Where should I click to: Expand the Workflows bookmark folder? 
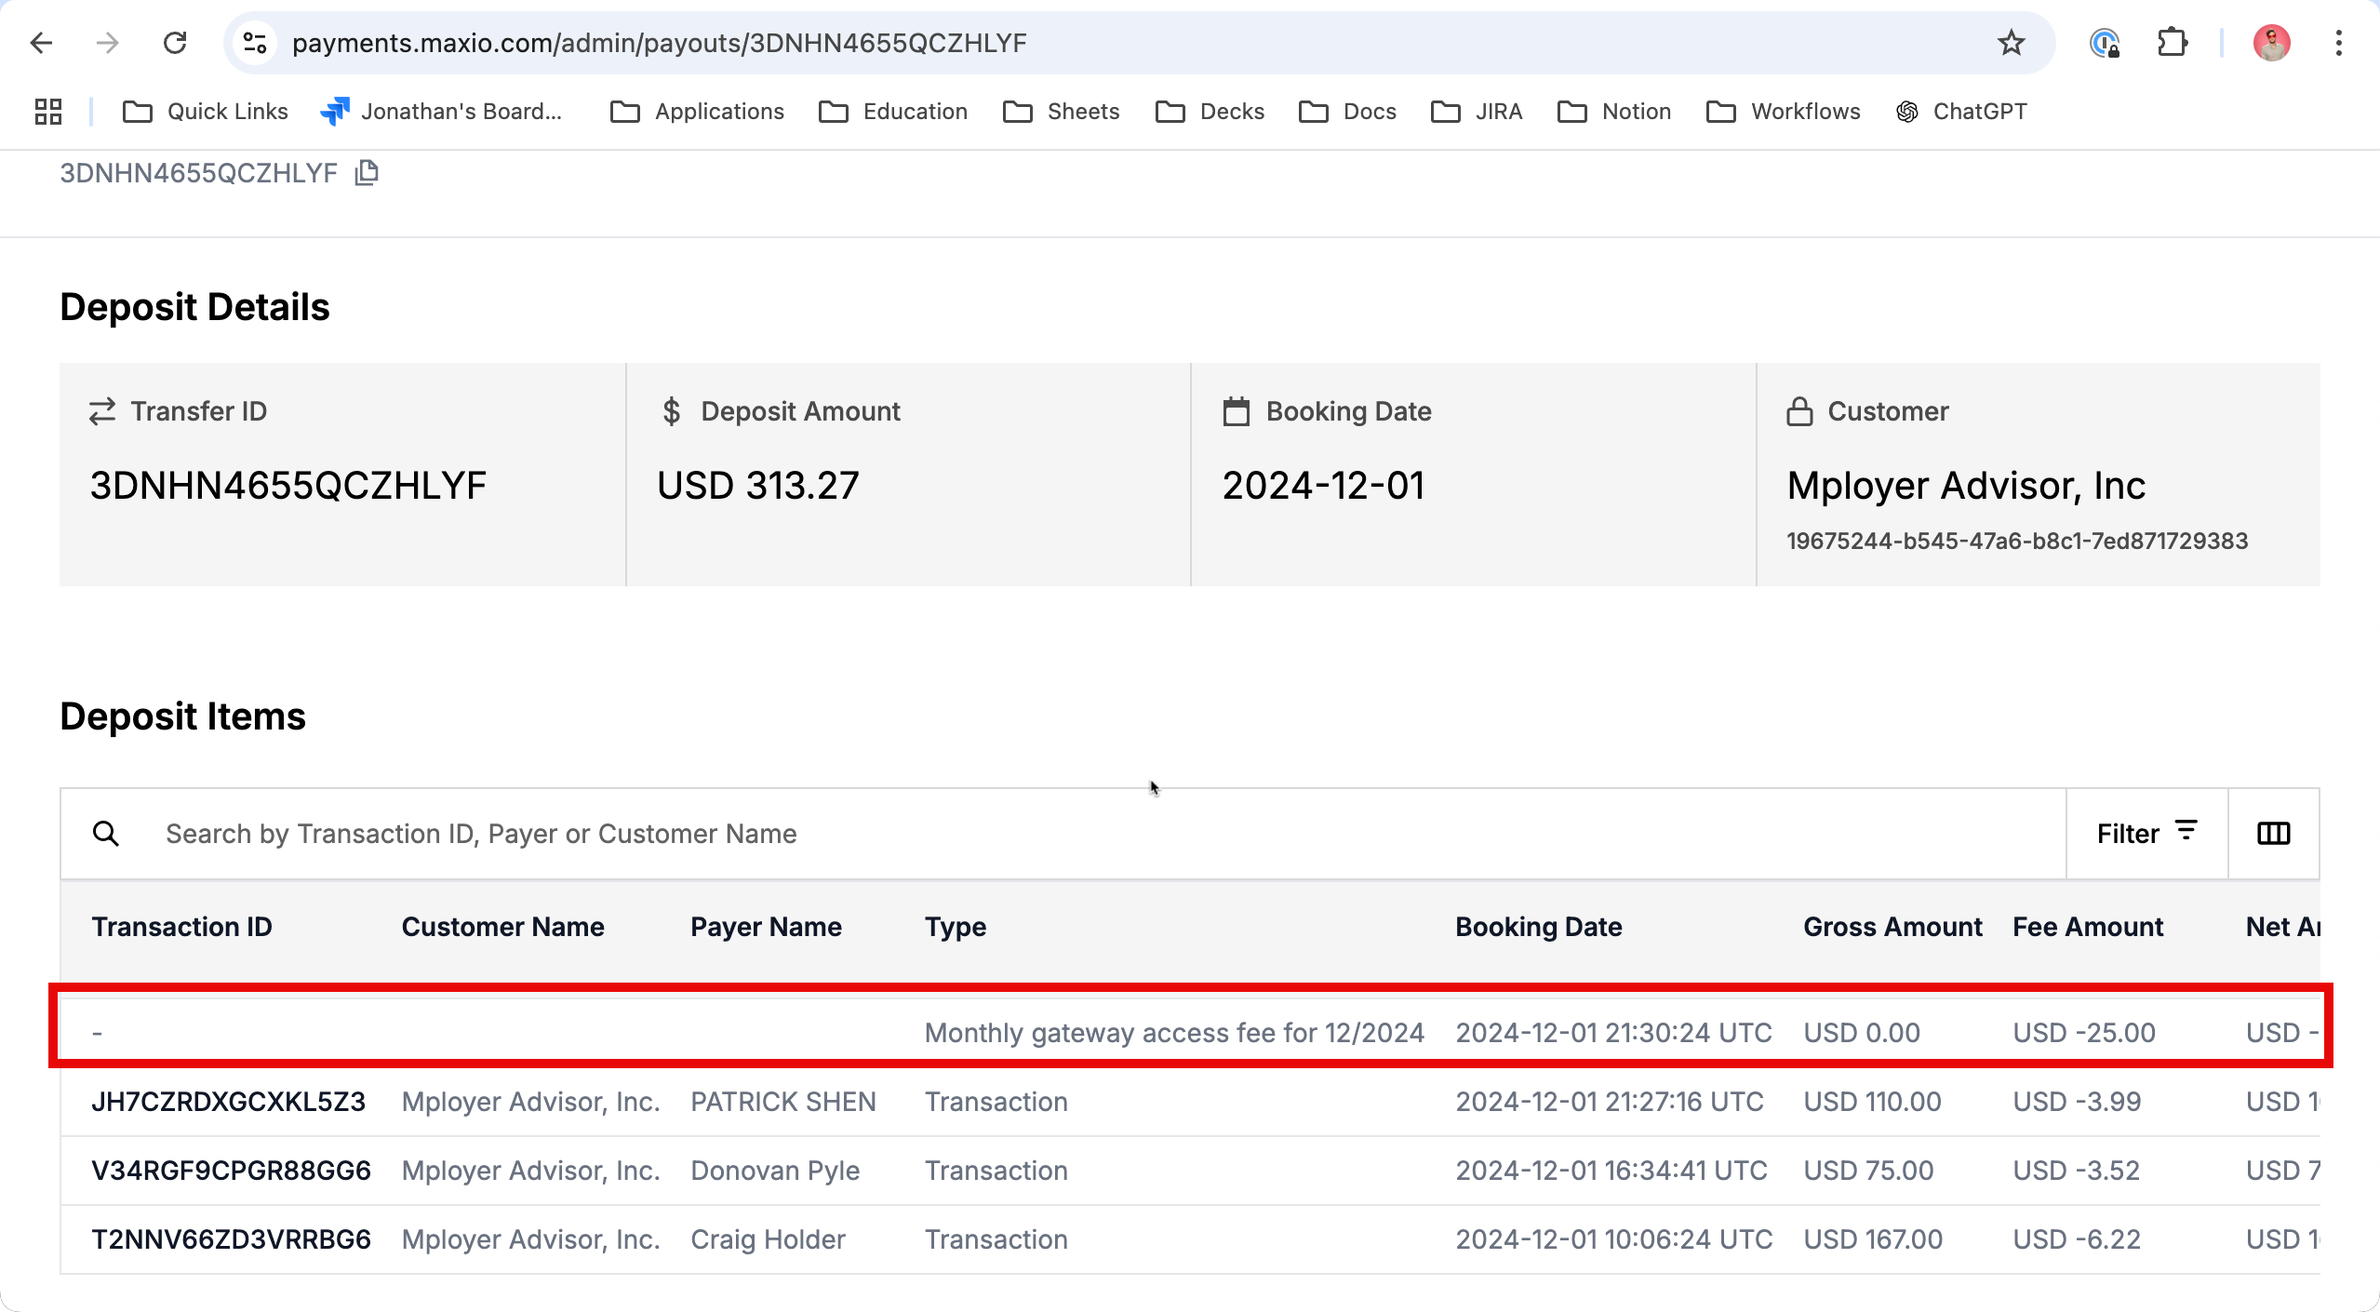(1784, 112)
